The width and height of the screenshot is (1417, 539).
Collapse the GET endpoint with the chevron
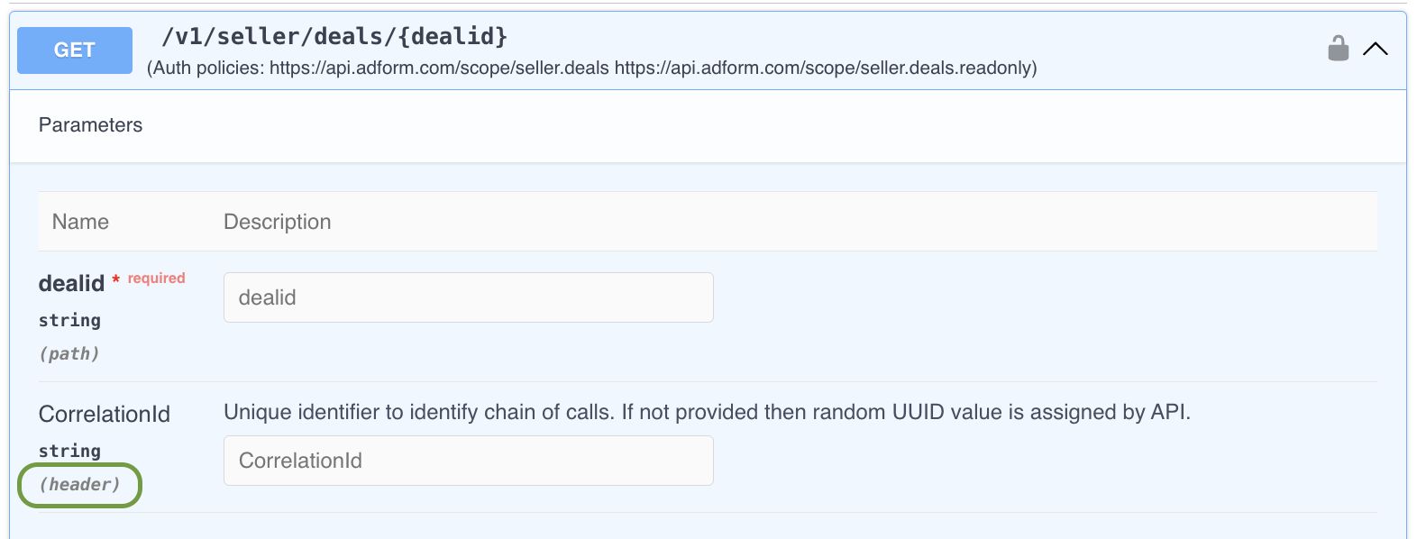tap(1375, 49)
